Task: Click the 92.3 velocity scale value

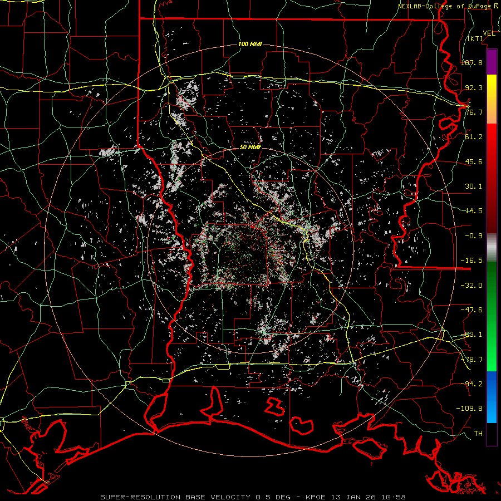Action: [x=474, y=87]
